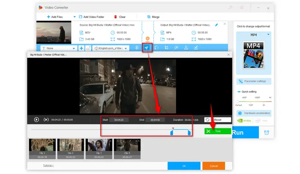Open the Tutorial link

48,165
